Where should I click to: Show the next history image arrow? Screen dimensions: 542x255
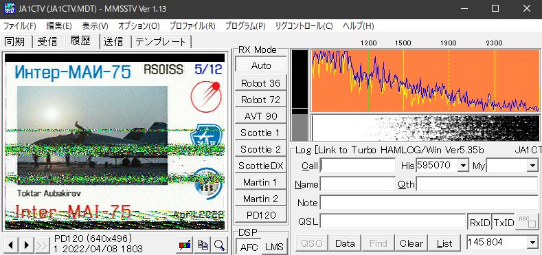[26, 245]
